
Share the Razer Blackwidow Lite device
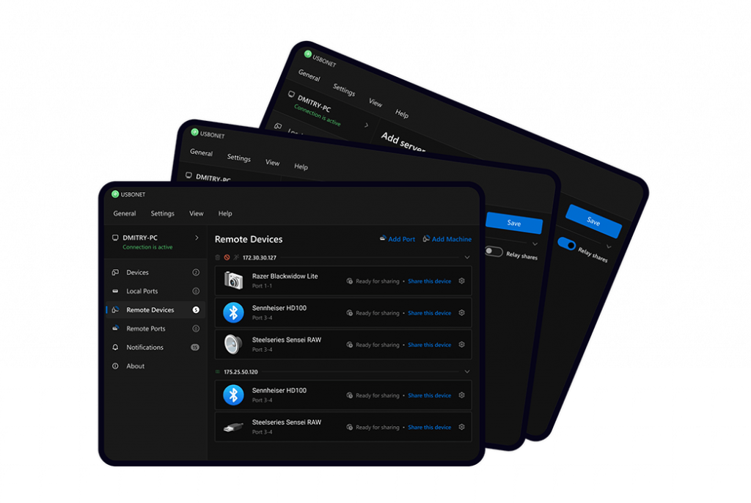pos(430,282)
